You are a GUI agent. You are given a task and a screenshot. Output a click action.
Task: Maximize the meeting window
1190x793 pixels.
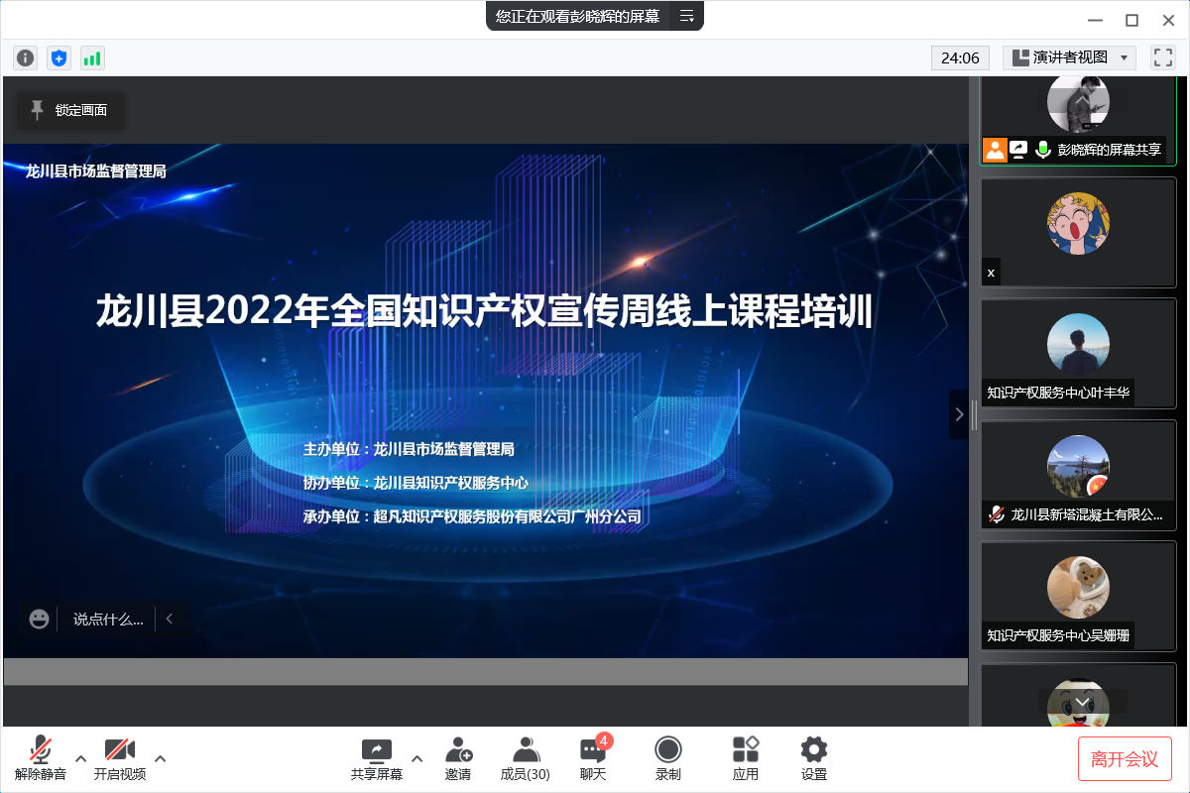point(1131,20)
